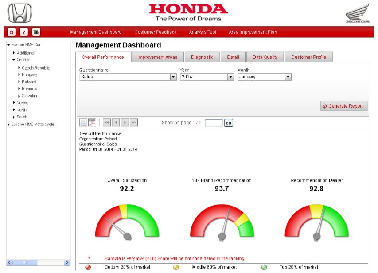Screen dimensions: 378x273
Task: Switch to the Overall Performance tab
Action: coord(103,57)
